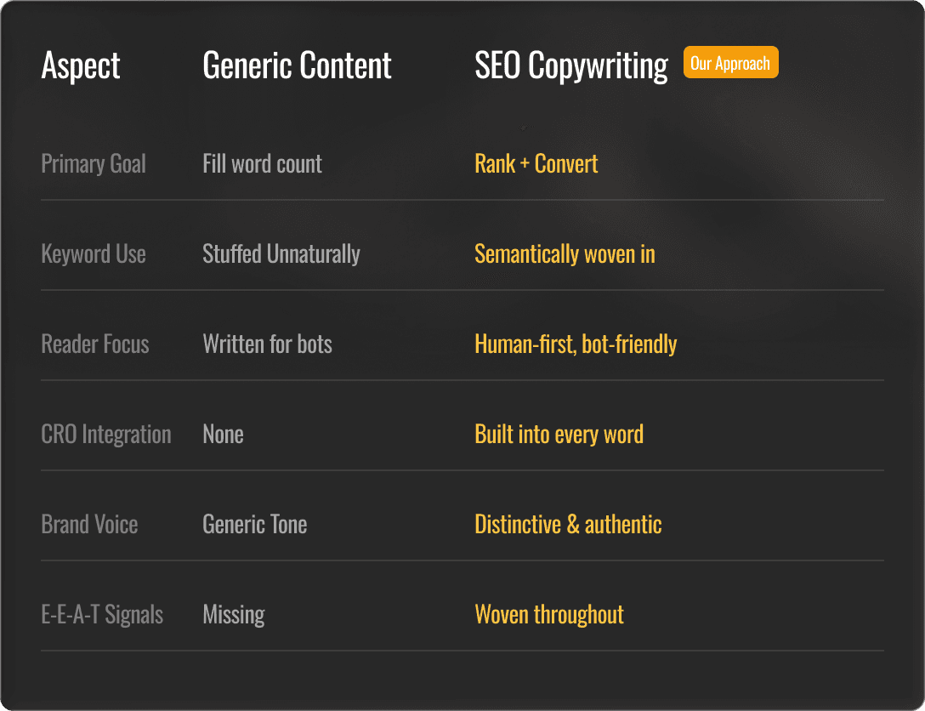Select the 'Primary Goal' row label

click(x=94, y=164)
